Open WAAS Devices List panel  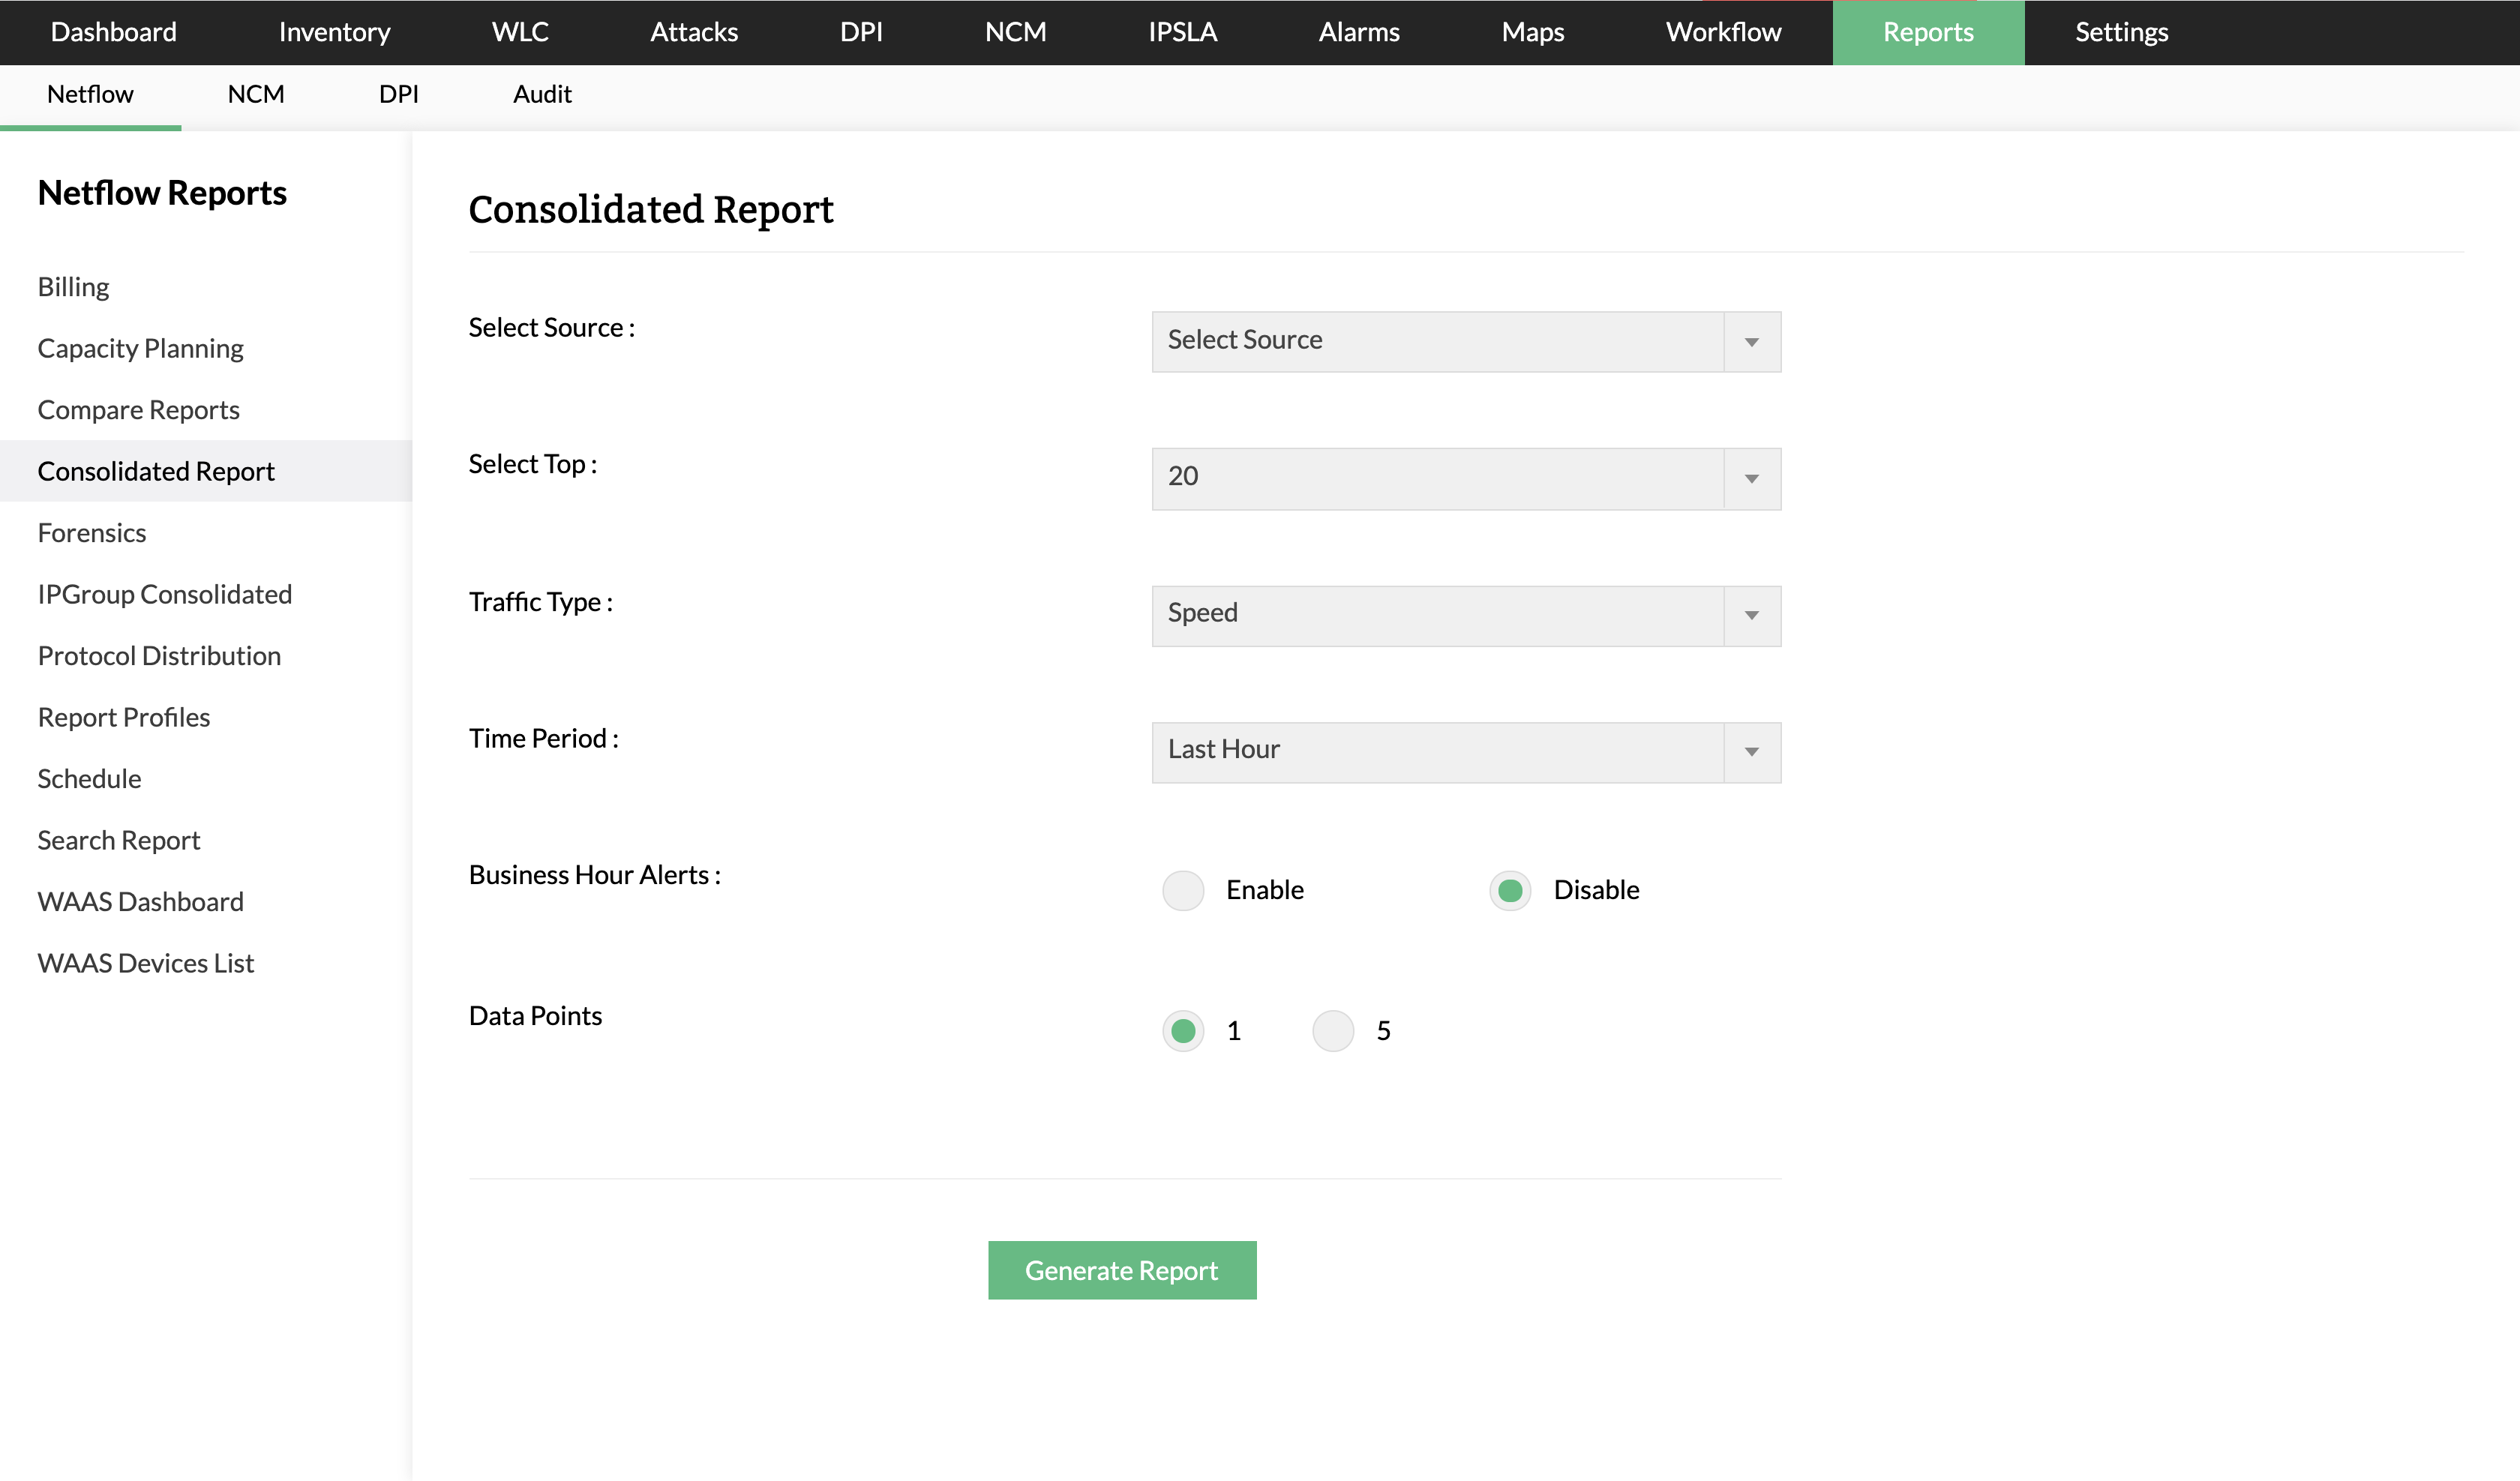[x=146, y=963]
